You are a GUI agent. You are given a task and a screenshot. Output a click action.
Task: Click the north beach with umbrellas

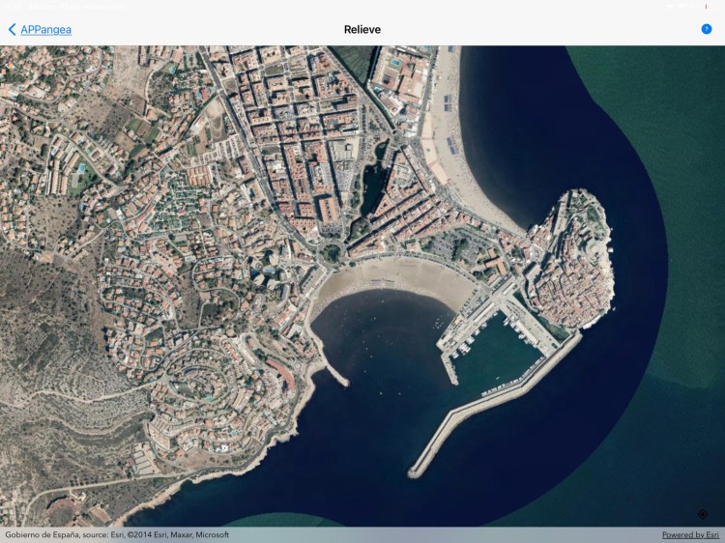coord(454,145)
